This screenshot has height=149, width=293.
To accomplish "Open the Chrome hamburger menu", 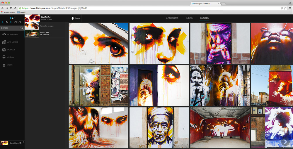I will click(290, 8).
